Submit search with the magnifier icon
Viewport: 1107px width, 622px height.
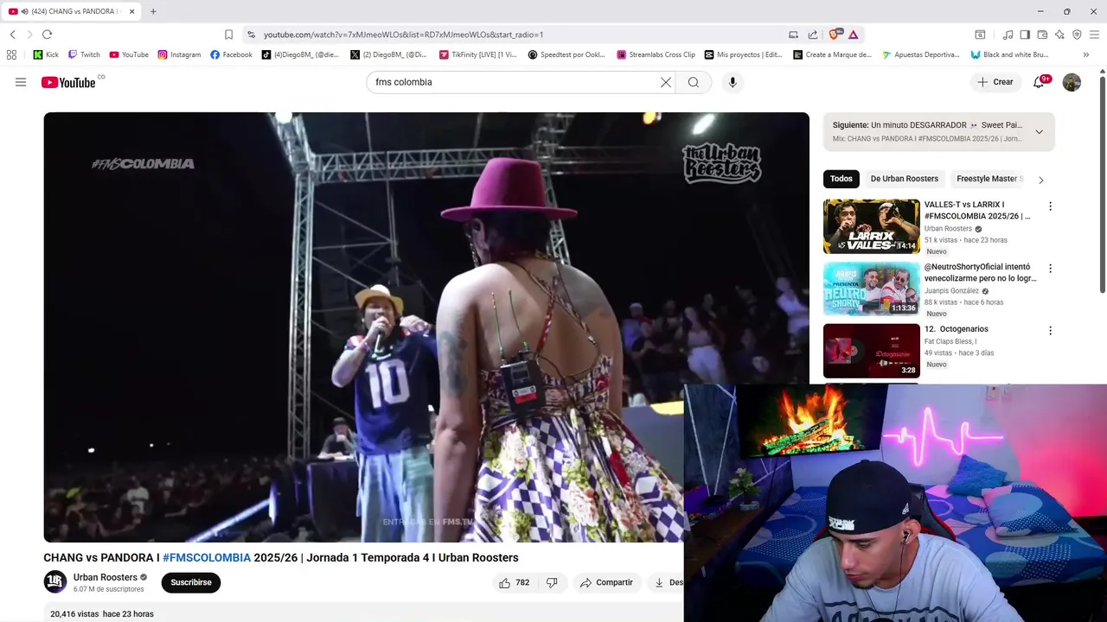tap(694, 82)
